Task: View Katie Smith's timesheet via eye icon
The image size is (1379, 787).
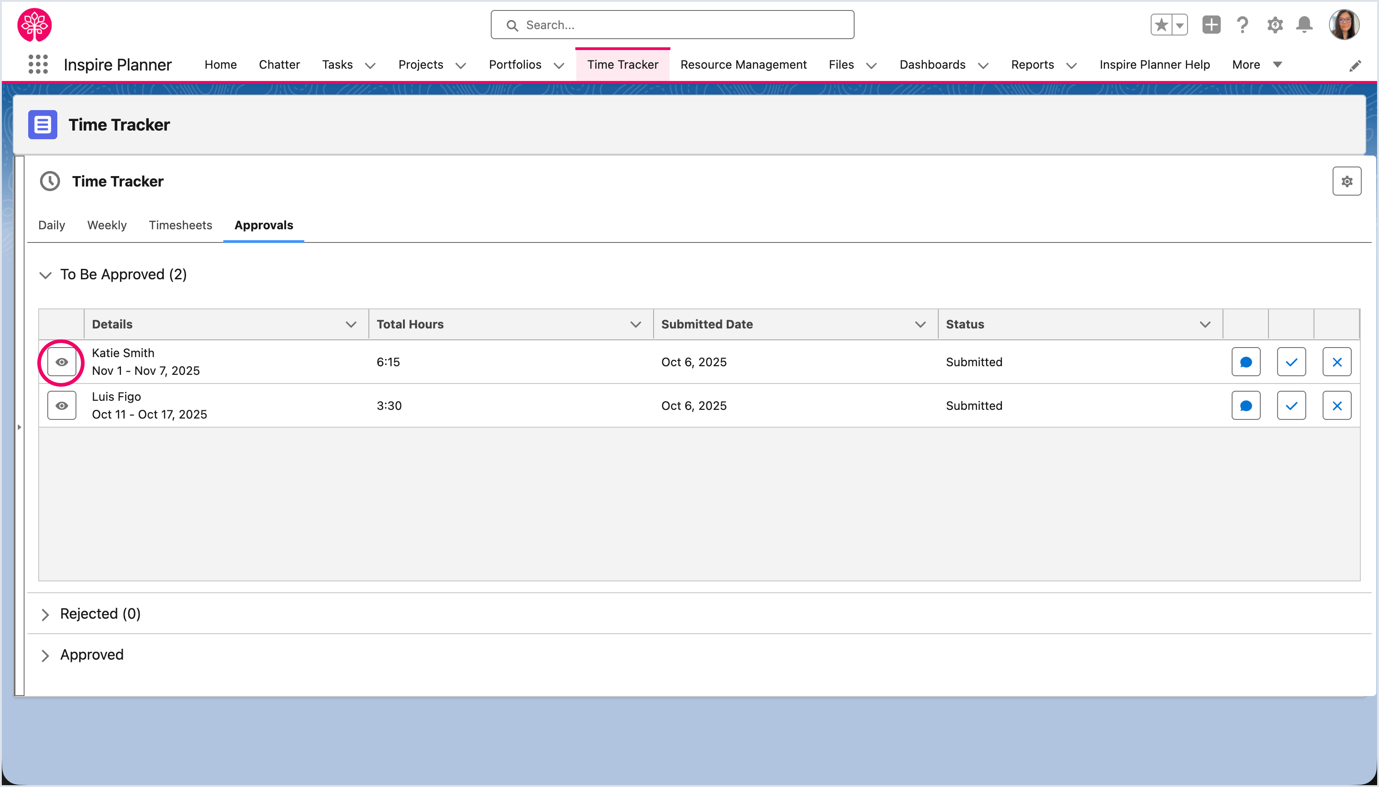Action: 61,362
